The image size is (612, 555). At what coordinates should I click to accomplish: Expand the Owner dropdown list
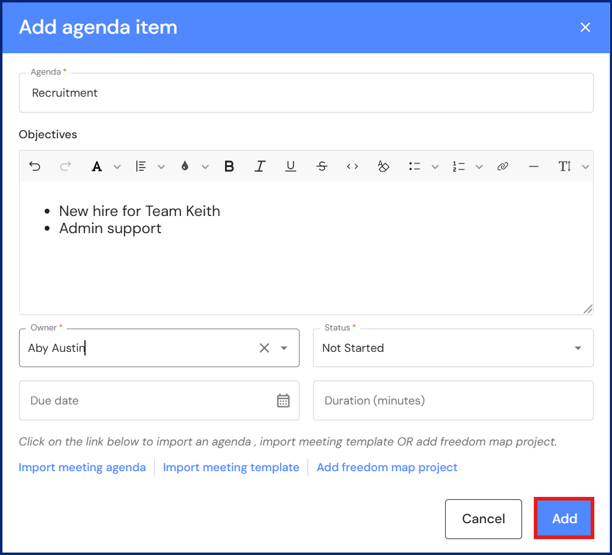tap(284, 348)
